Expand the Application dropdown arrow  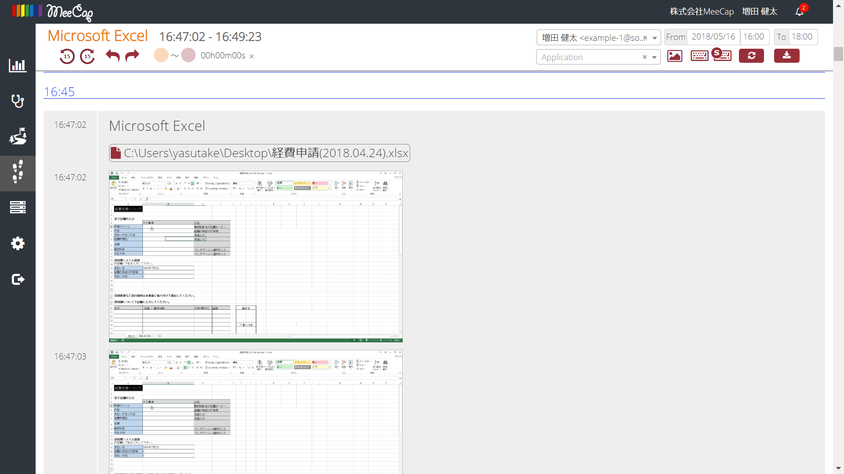coord(654,57)
